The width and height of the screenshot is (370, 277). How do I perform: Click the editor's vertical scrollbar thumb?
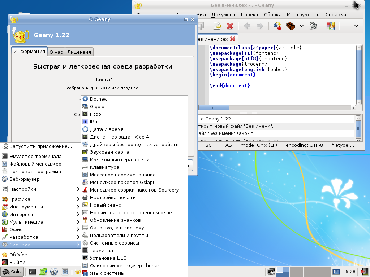[359, 75]
